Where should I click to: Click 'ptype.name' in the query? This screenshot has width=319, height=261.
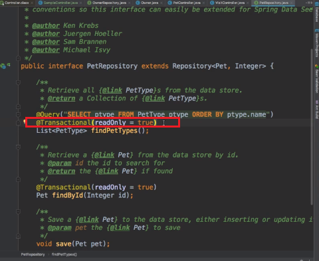click(247, 114)
